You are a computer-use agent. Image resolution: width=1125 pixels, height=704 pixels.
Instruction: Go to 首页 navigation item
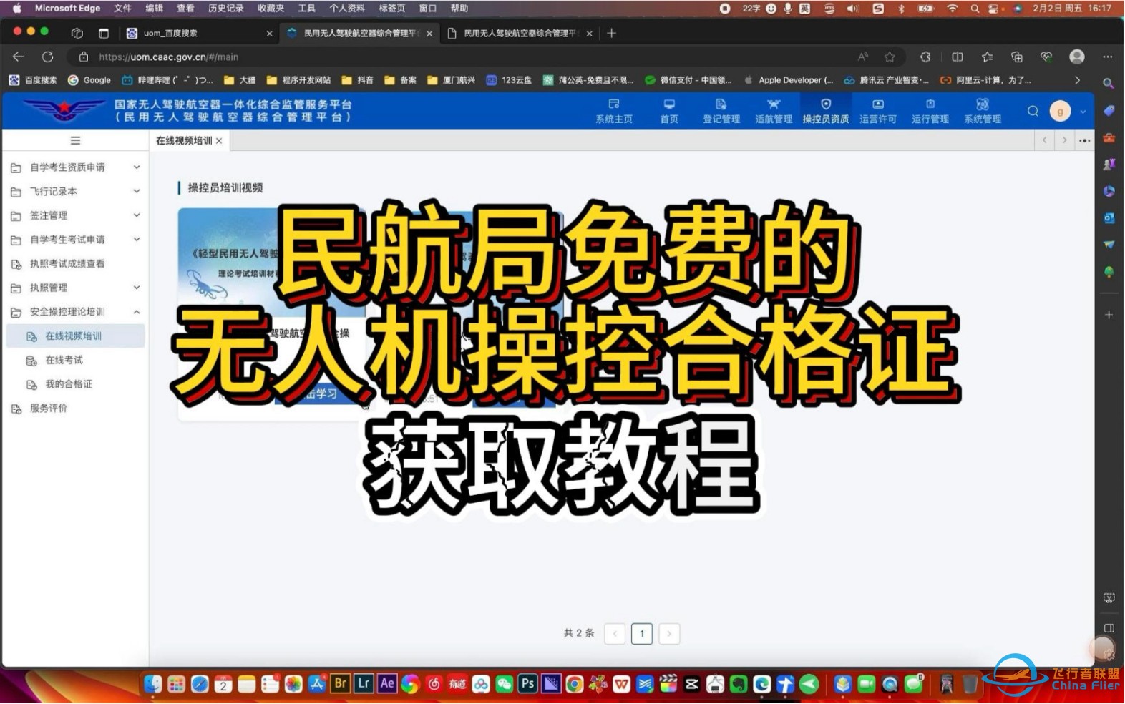669,112
